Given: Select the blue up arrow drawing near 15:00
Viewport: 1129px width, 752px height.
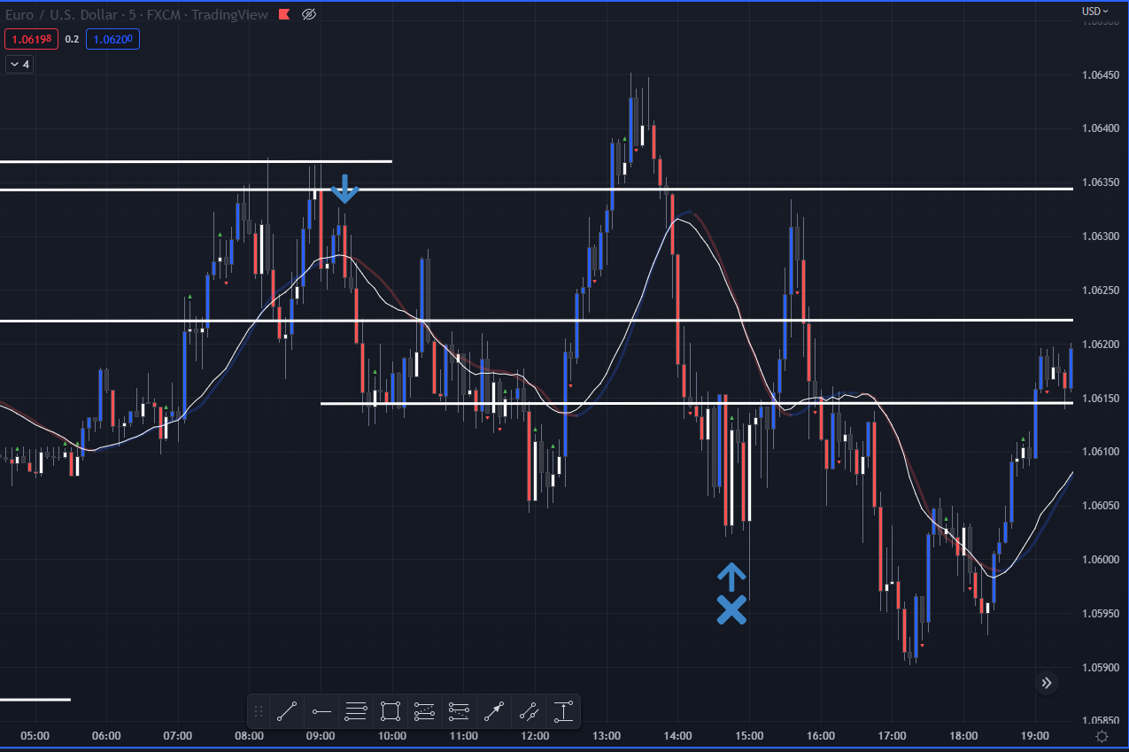Looking at the screenshot, I should (x=731, y=578).
